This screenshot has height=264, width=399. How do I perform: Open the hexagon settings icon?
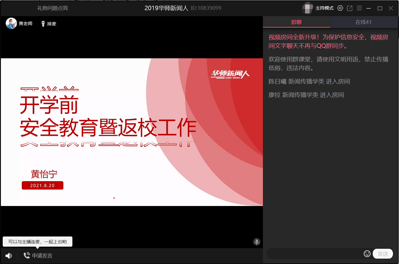340,8
